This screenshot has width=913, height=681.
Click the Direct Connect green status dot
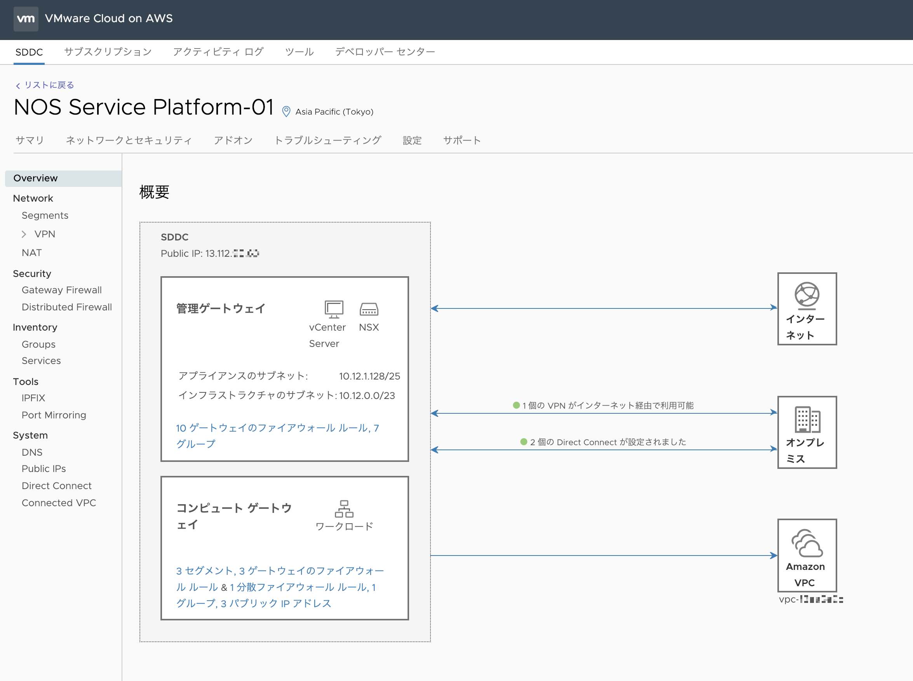click(523, 442)
